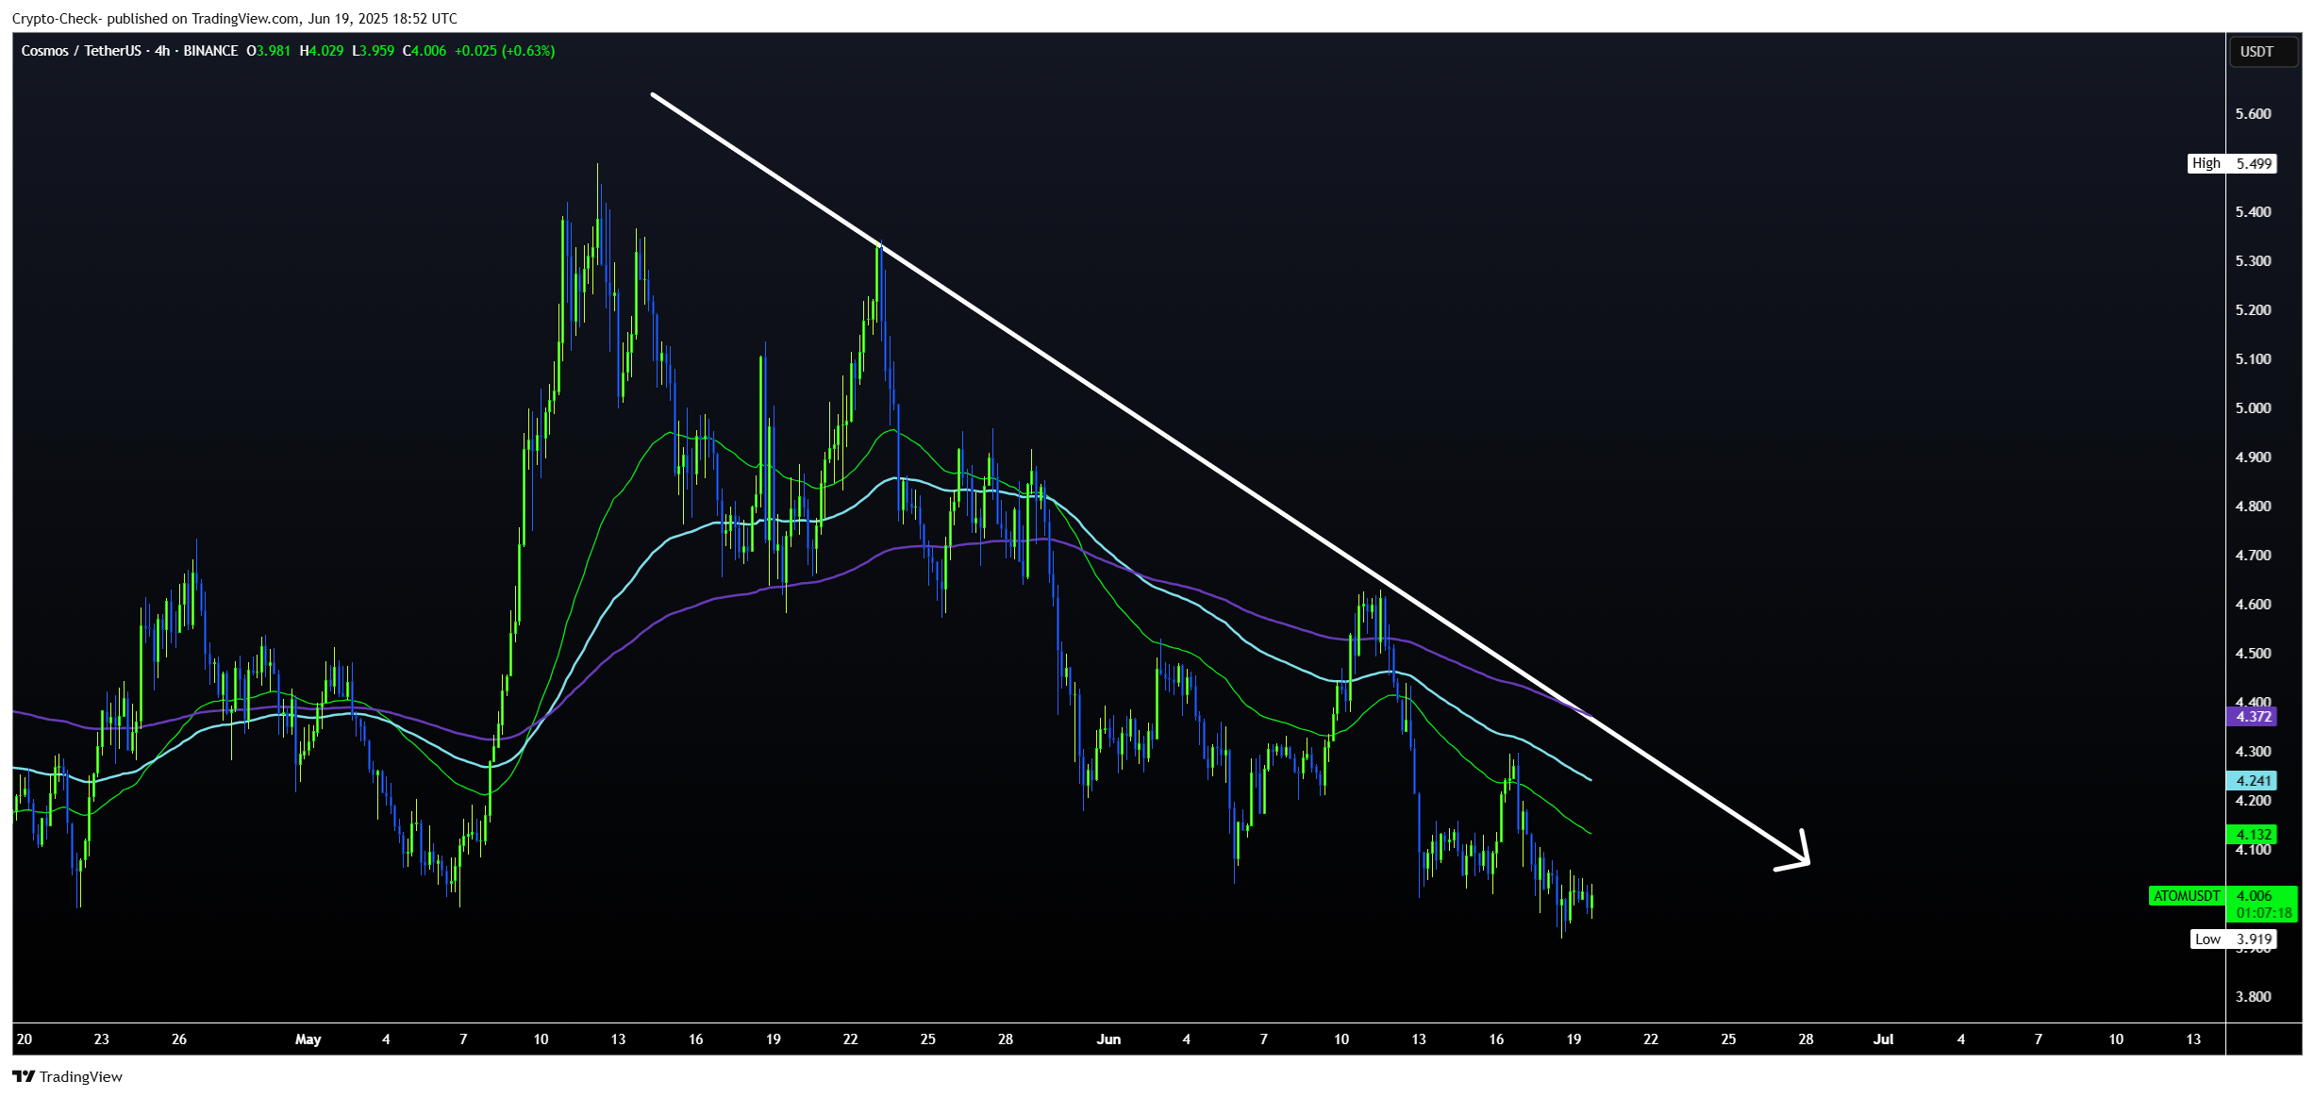Click the BINANCE exchange label

[x=210, y=51]
